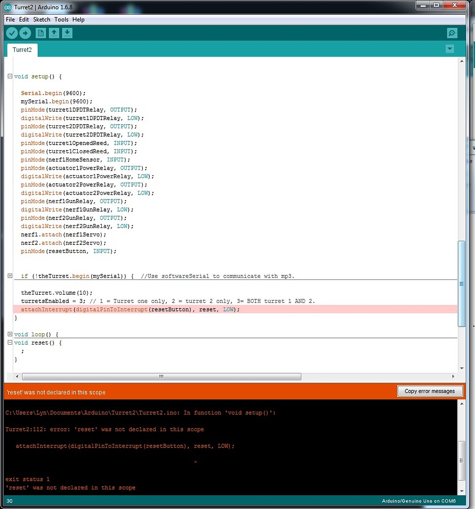475x509 pixels.
Task: Open the Sketch menu
Action: [41, 19]
